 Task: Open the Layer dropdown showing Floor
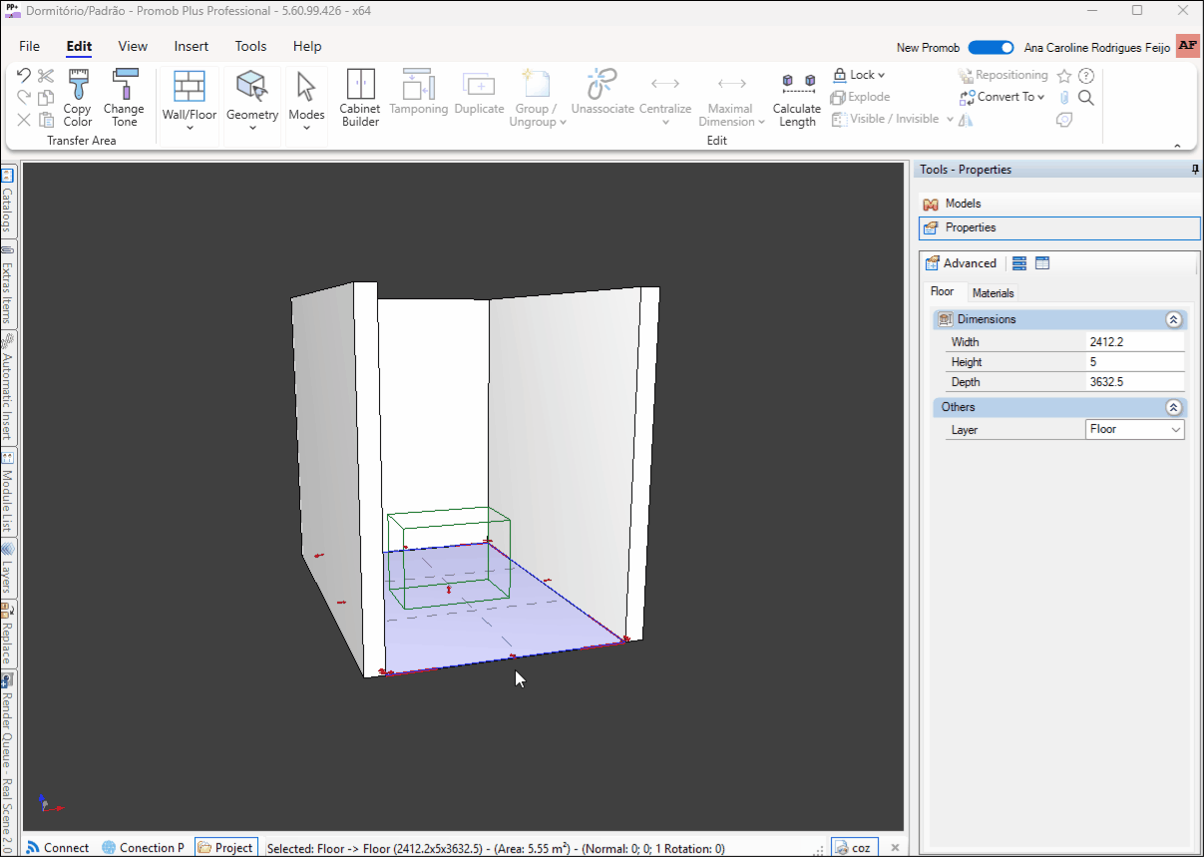[1134, 430]
